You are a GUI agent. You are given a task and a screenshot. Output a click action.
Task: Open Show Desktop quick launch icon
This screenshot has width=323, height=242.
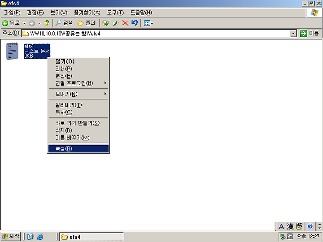[x=31, y=237]
